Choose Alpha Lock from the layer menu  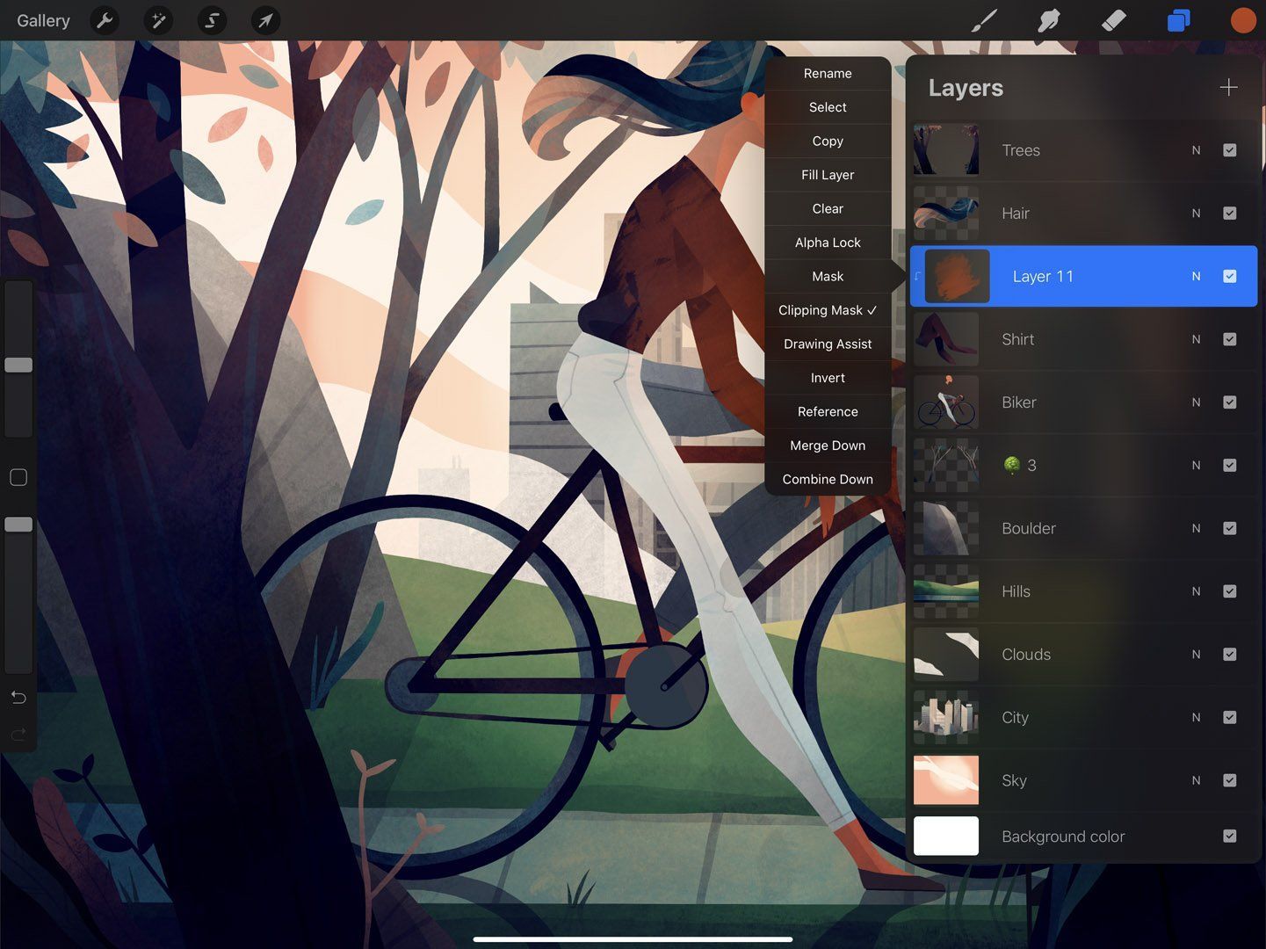827,242
